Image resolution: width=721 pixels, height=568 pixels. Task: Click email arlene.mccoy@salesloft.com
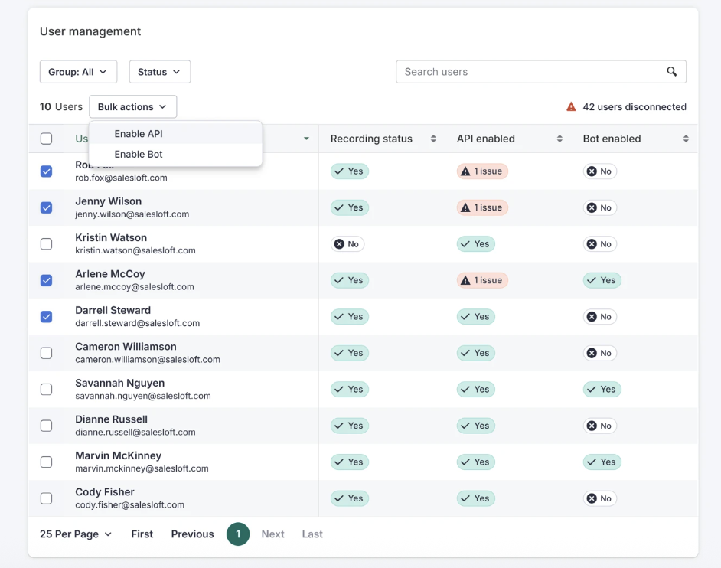[134, 286]
